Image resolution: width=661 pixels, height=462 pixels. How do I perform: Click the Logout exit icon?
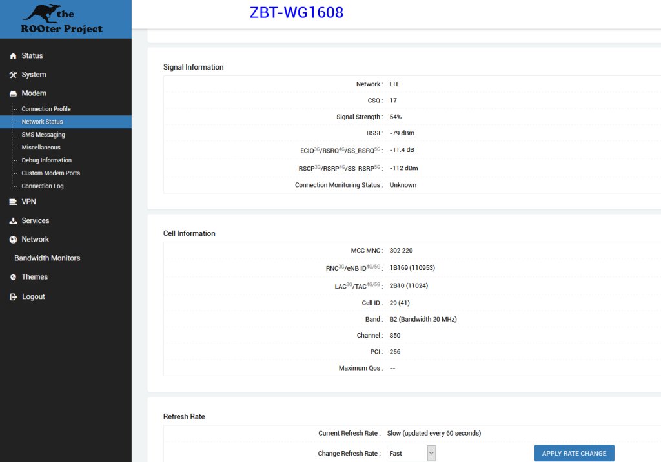(13, 296)
